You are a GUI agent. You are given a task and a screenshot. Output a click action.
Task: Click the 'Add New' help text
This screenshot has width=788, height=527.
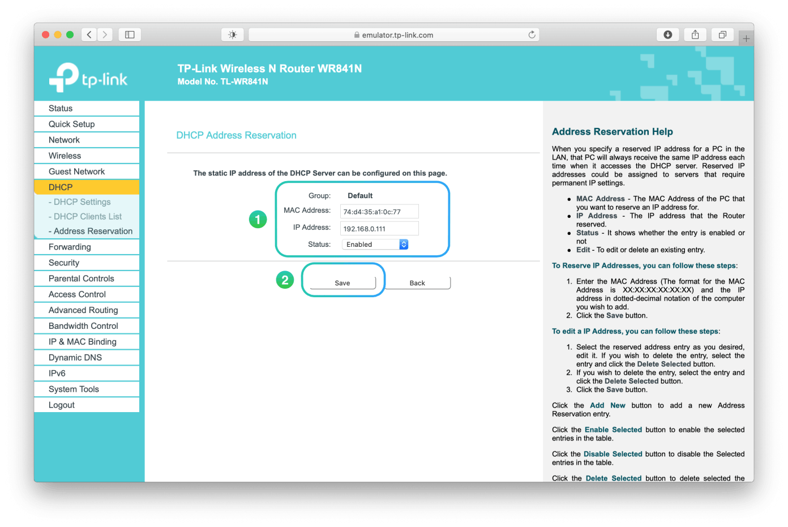[607, 405]
